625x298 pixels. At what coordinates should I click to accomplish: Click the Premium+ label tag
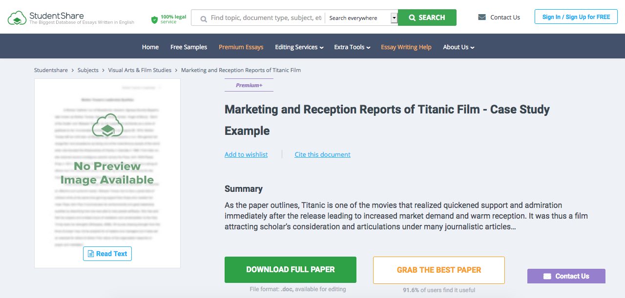click(x=249, y=85)
